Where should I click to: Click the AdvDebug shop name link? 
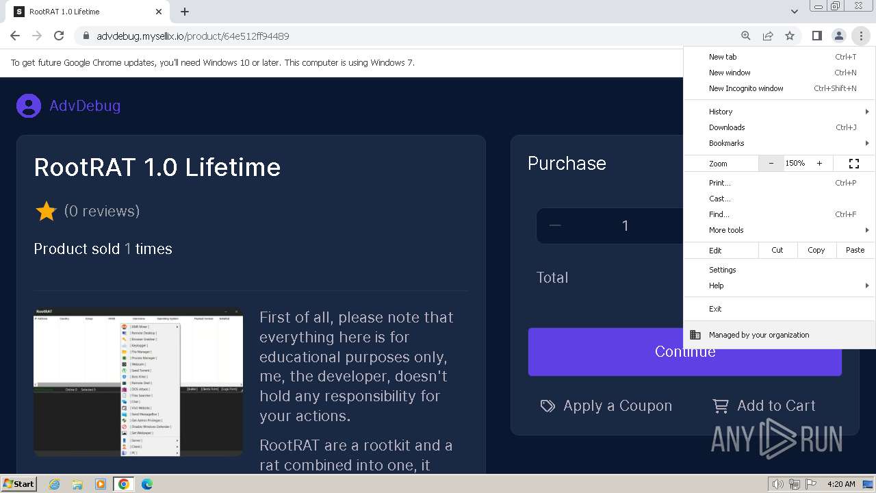tap(85, 105)
